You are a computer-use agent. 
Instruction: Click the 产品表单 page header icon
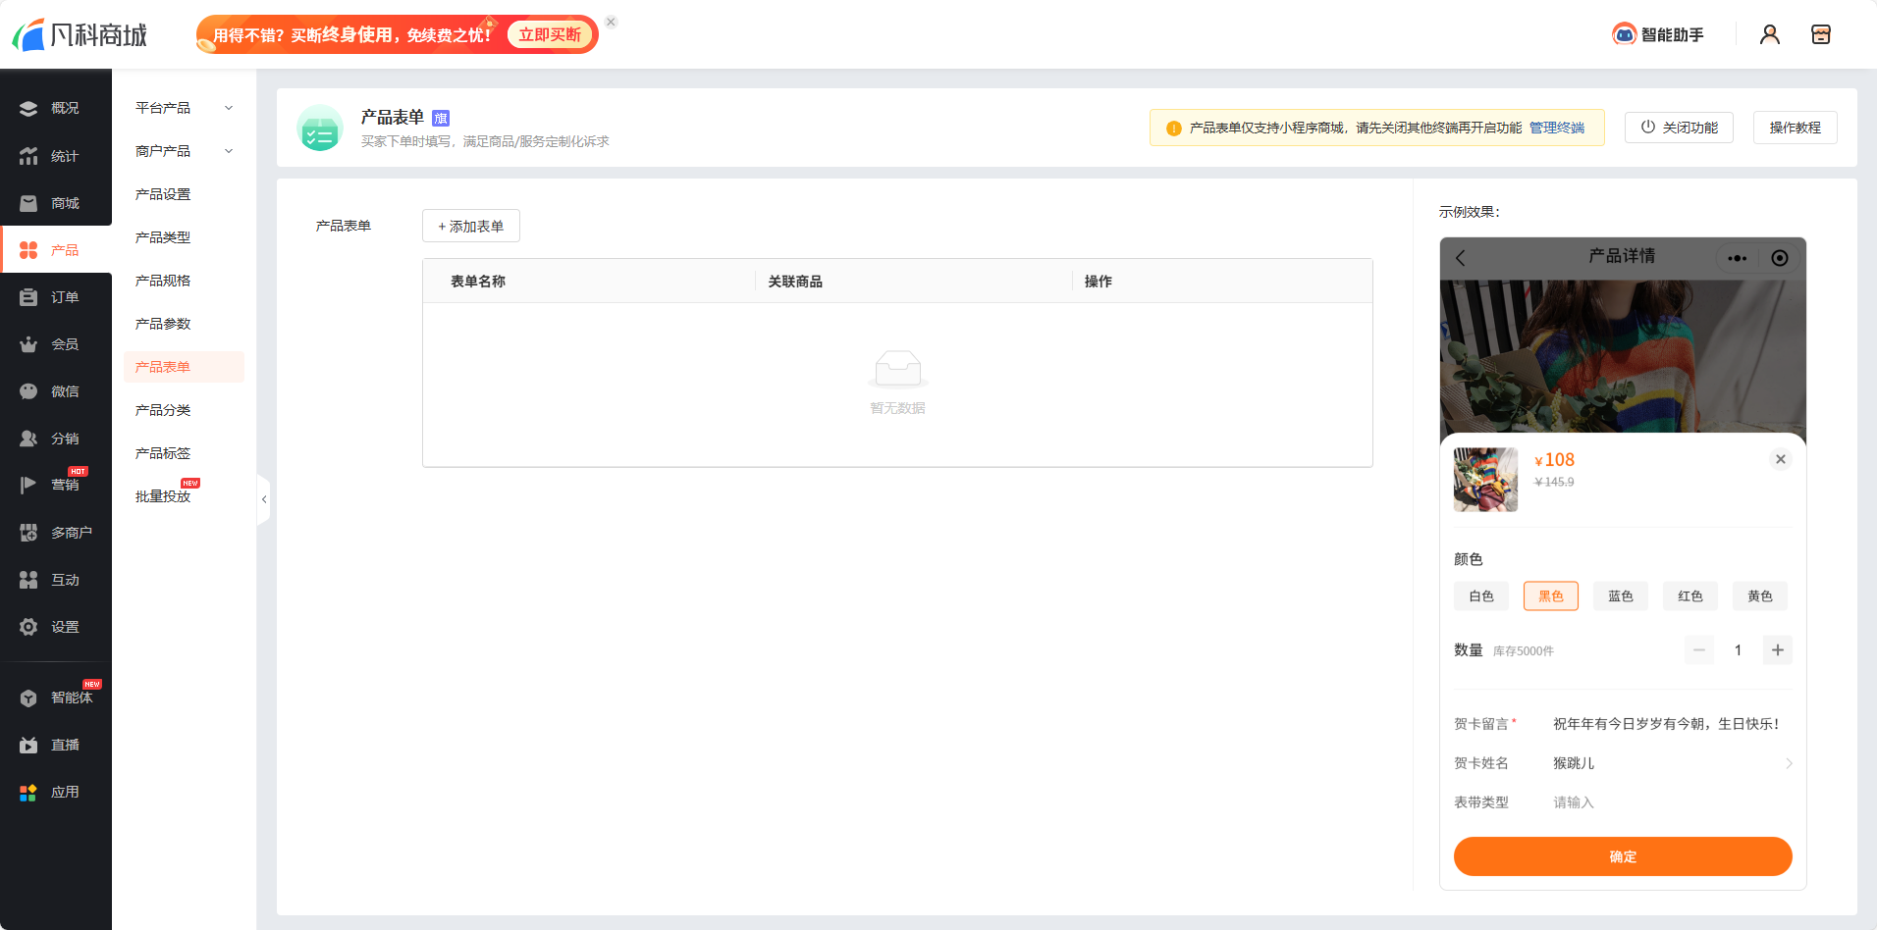320,129
